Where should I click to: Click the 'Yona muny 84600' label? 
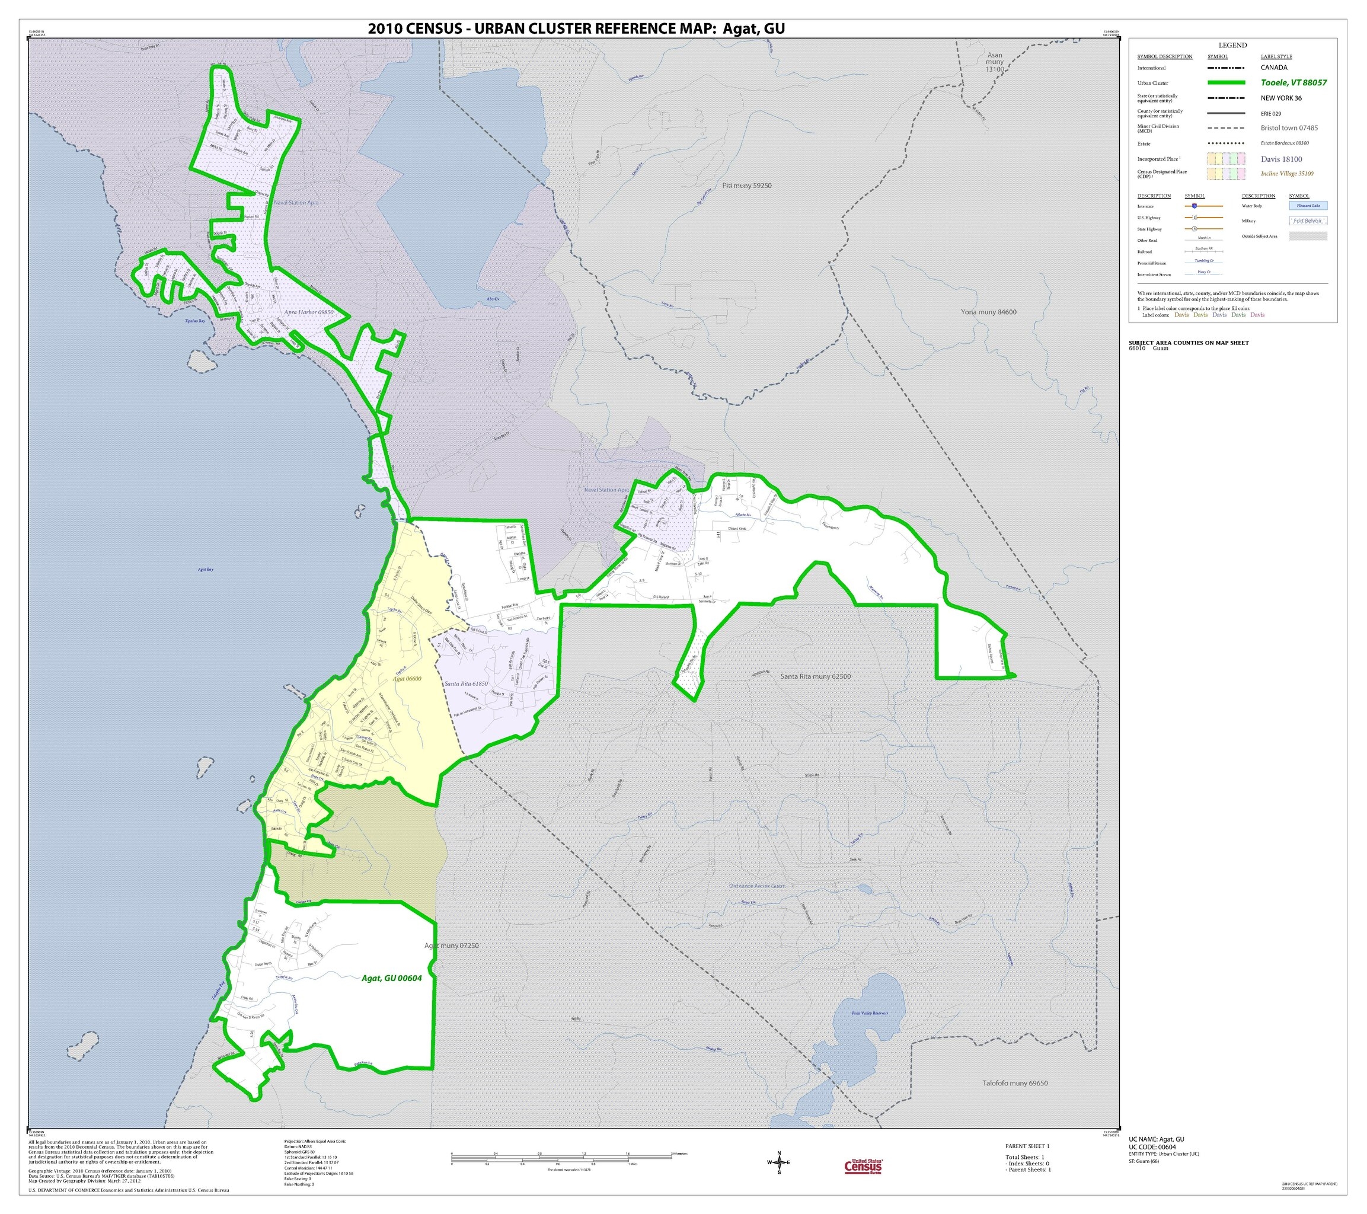988,312
